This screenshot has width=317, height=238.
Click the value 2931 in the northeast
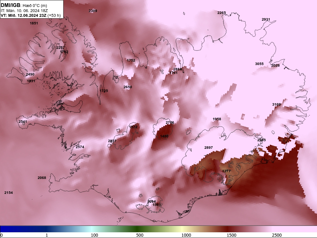click(266, 19)
